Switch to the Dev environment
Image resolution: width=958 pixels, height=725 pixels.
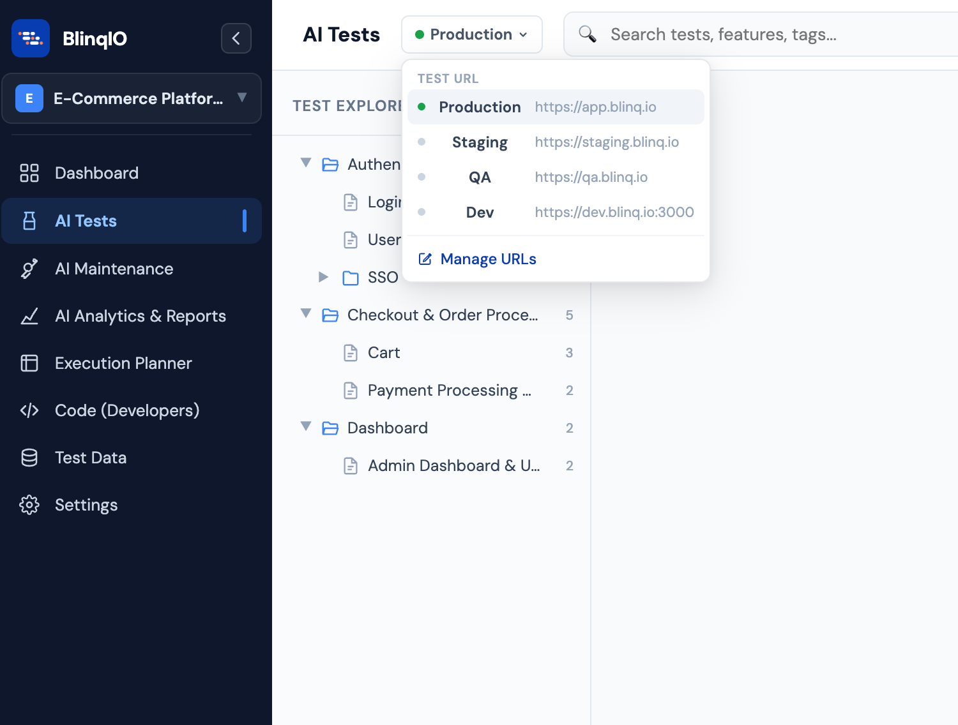(x=554, y=212)
